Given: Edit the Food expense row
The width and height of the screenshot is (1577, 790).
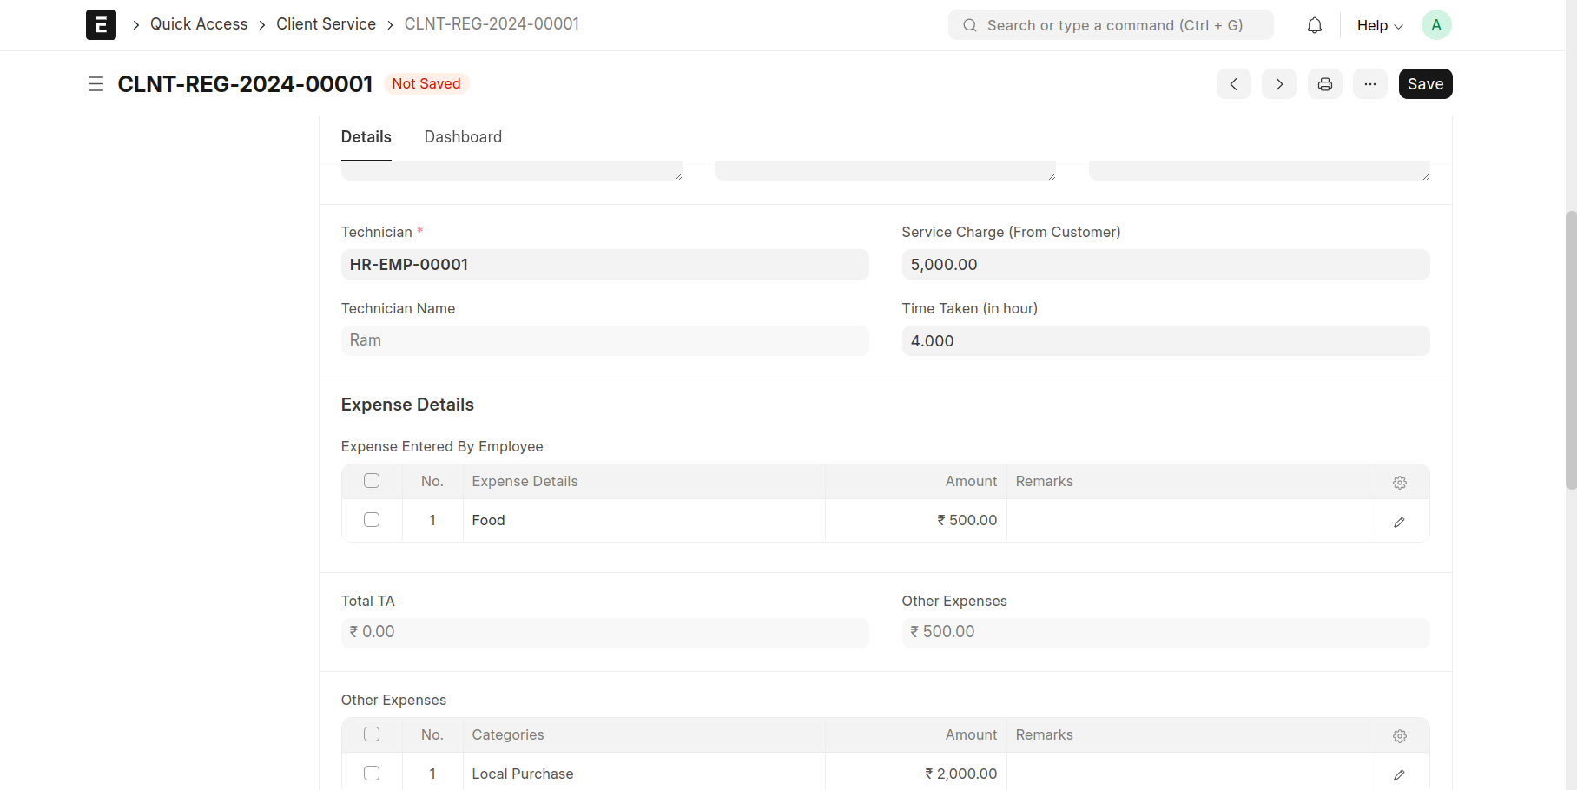Looking at the screenshot, I should tap(1399, 522).
